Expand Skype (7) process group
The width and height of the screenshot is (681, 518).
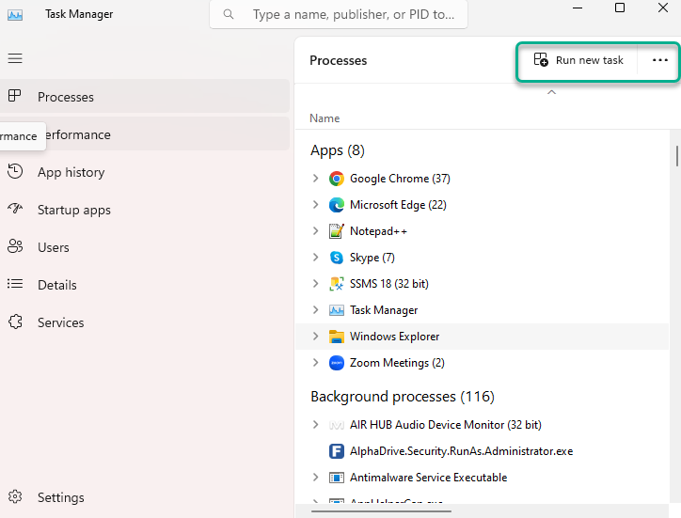click(316, 258)
